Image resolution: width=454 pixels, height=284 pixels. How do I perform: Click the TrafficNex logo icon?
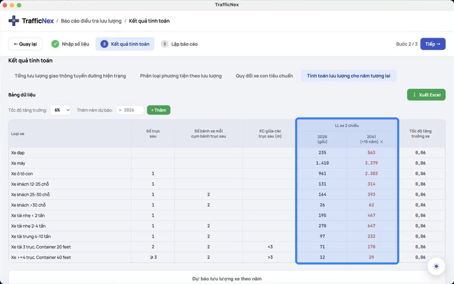14,21
